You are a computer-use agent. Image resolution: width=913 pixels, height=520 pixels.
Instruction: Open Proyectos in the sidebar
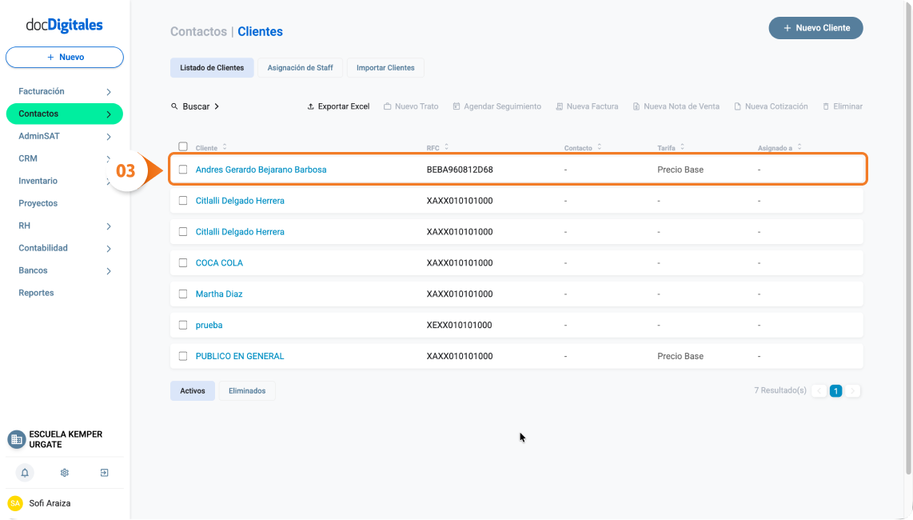tap(38, 203)
